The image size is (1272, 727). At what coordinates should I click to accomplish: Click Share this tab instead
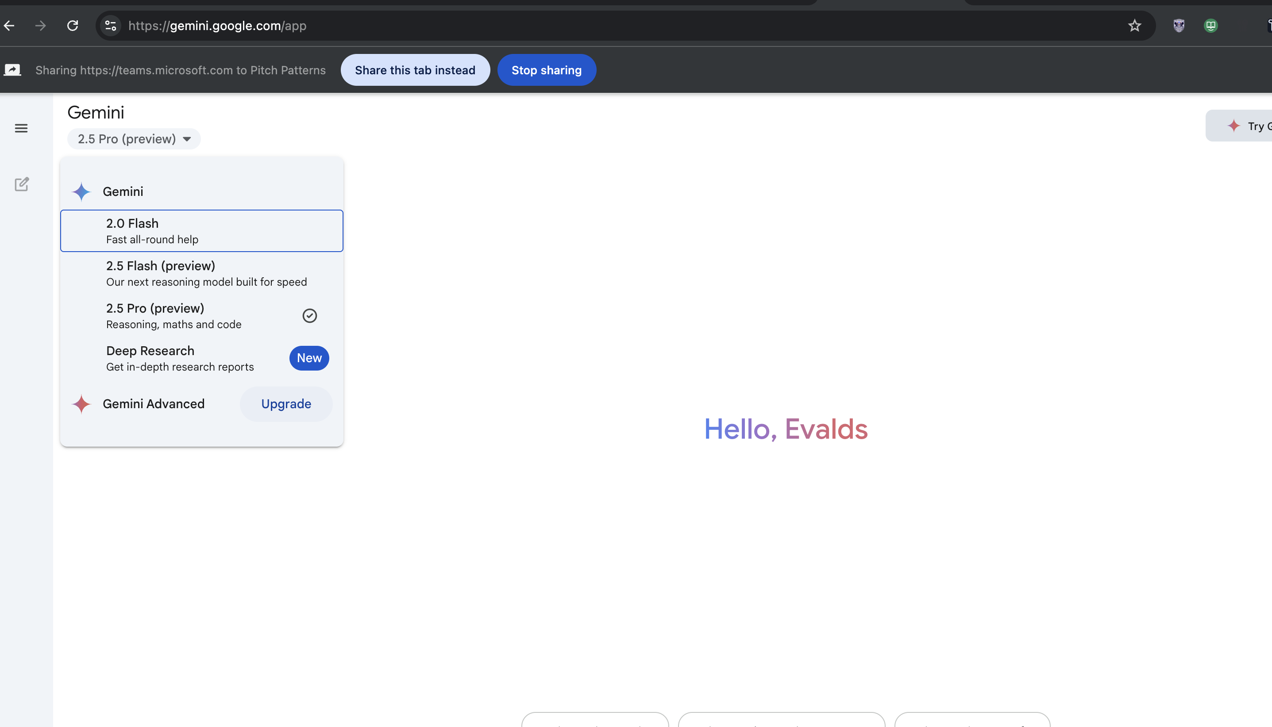(x=415, y=70)
